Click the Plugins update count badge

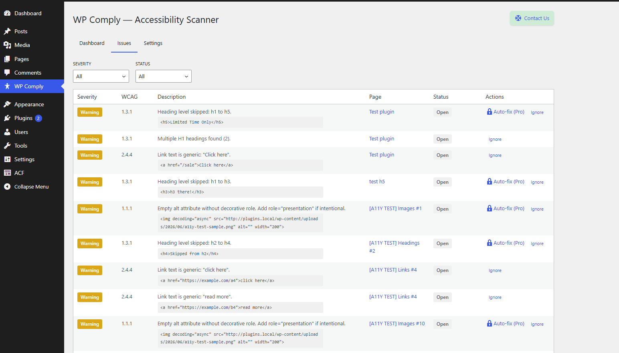tap(38, 118)
